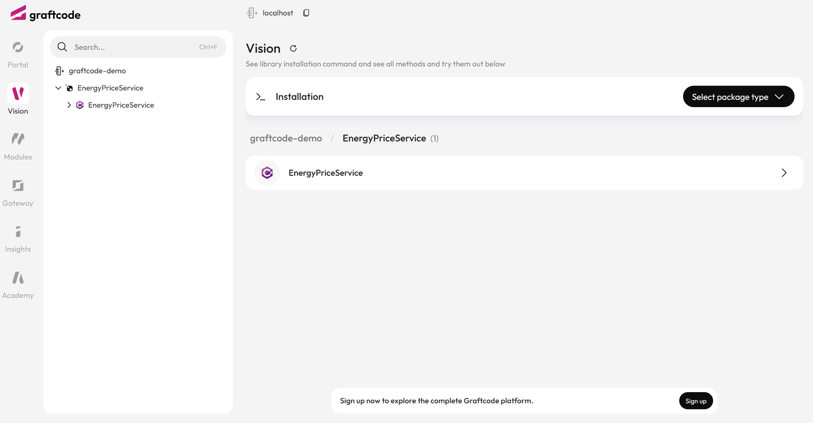Click the localhost server icon in header
The height and width of the screenshot is (423, 813).
pos(252,13)
